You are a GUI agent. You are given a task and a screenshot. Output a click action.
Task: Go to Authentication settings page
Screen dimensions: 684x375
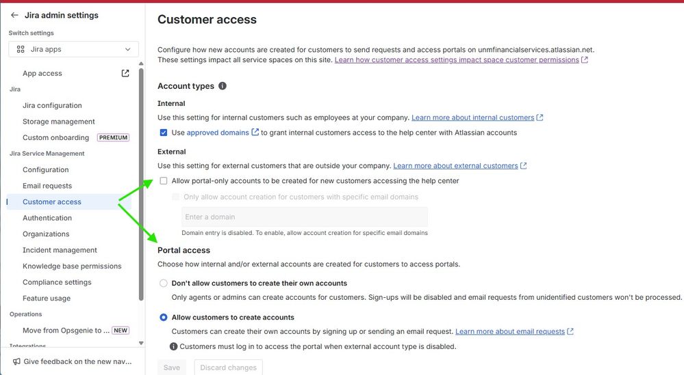pyautogui.click(x=47, y=218)
